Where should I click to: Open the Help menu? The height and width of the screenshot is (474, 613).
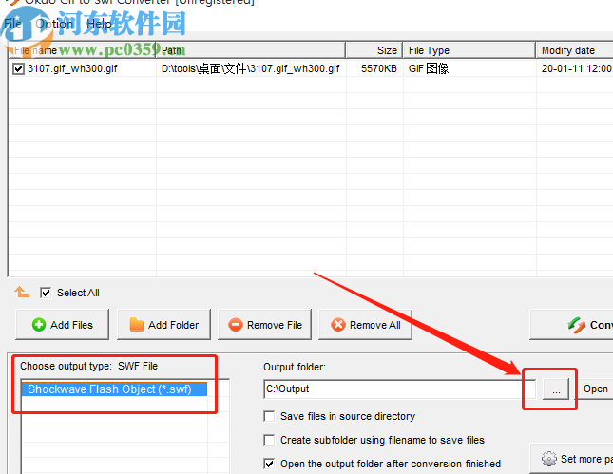pos(99,24)
